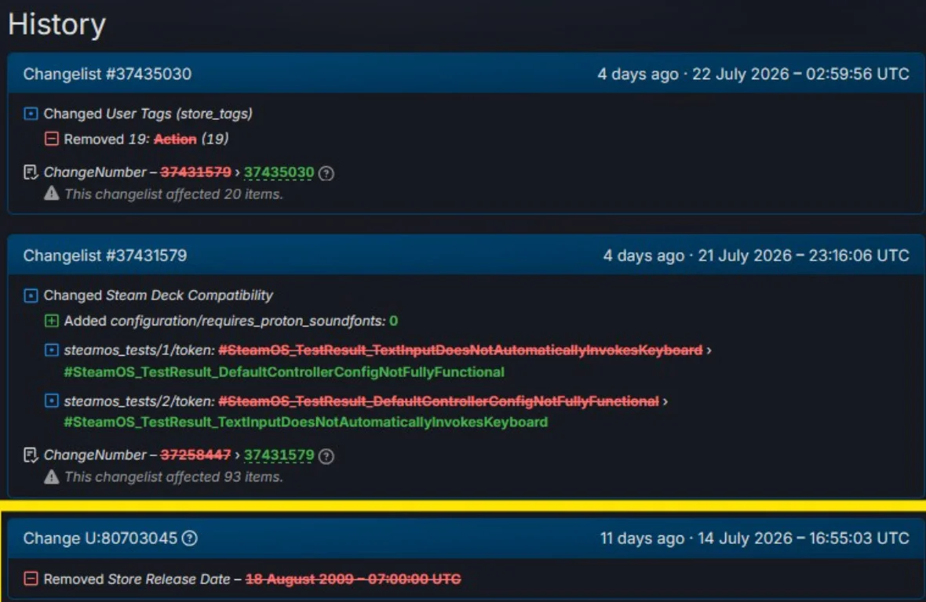Click the red minus icon before Removed Store Release Date
This screenshot has width=926, height=602.
click(31, 579)
